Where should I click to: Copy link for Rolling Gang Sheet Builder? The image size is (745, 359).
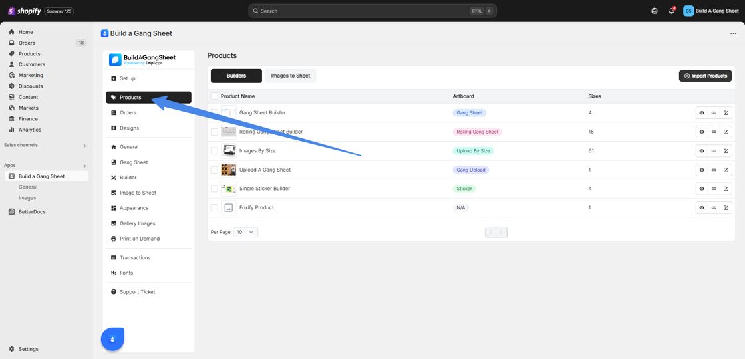coord(714,132)
